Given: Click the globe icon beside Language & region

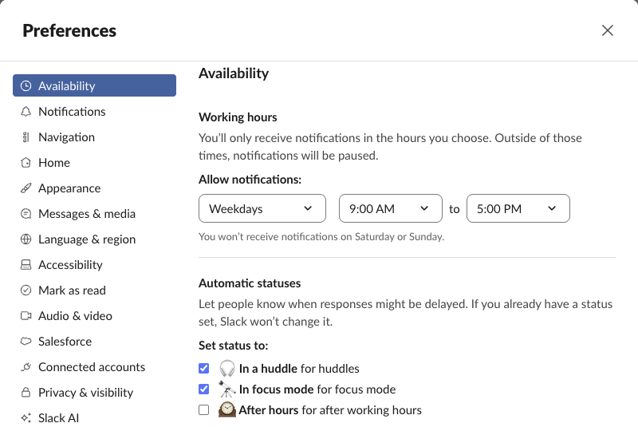Looking at the screenshot, I should tap(26, 239).
